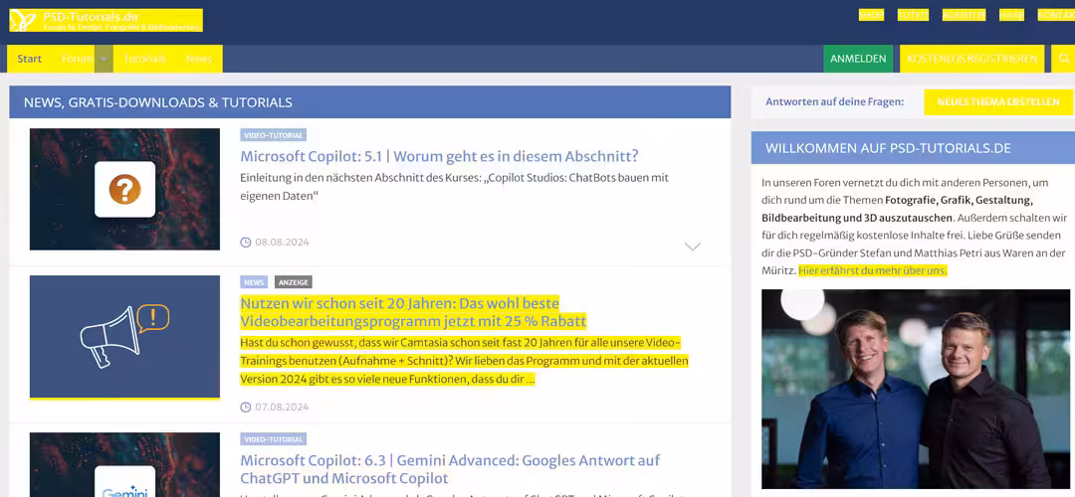1075x497 pixels.
Task: Click the Video-Tutorial tag above Copilot 6.3
Action: pos(273,438)
